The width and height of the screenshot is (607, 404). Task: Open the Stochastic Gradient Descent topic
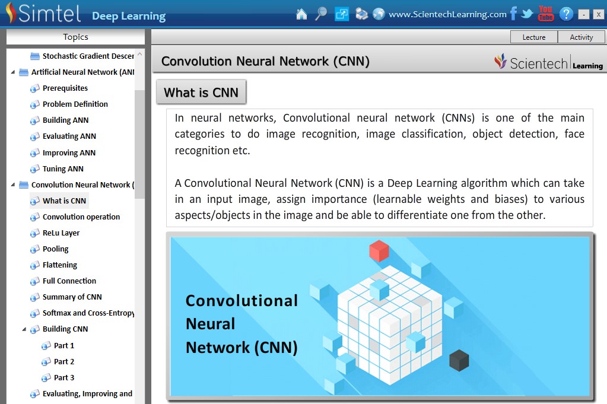tap(88, 56)
